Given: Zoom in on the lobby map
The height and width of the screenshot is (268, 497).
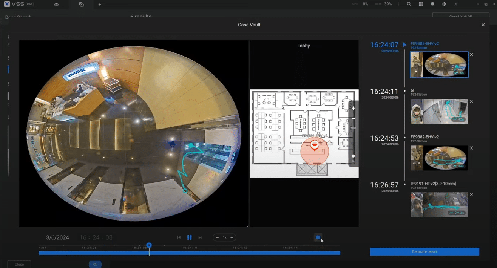Looking at the screenshot, I should click(353, 108).
